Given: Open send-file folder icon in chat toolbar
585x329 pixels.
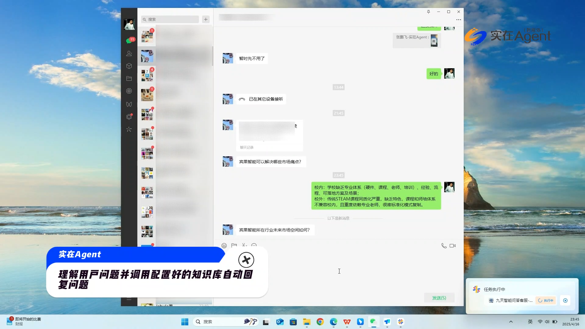Looking at the screenshot, I should tap(234, 246).
